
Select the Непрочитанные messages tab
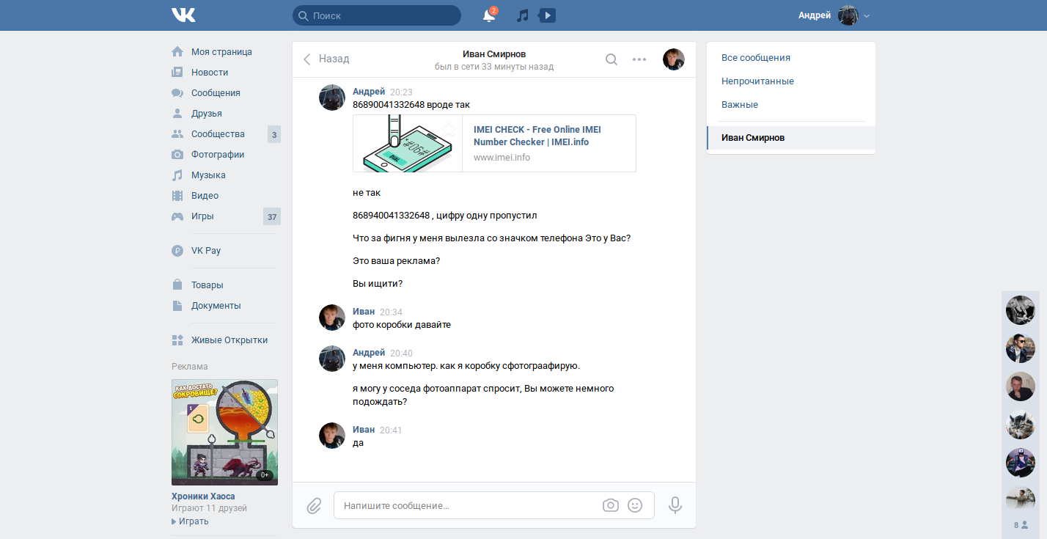pos(757,81)
